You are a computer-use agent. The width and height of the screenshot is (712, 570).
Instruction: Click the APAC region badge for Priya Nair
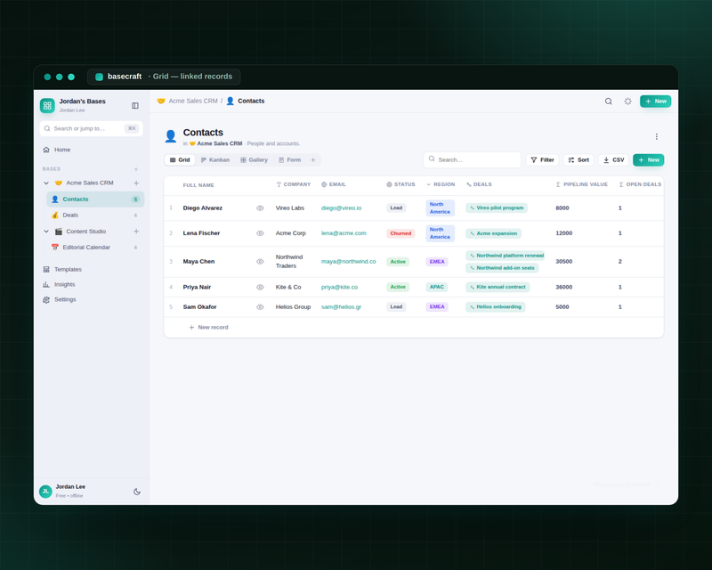point(437,288)
